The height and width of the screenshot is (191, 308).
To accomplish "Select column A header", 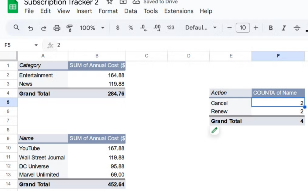I will 43,56.
